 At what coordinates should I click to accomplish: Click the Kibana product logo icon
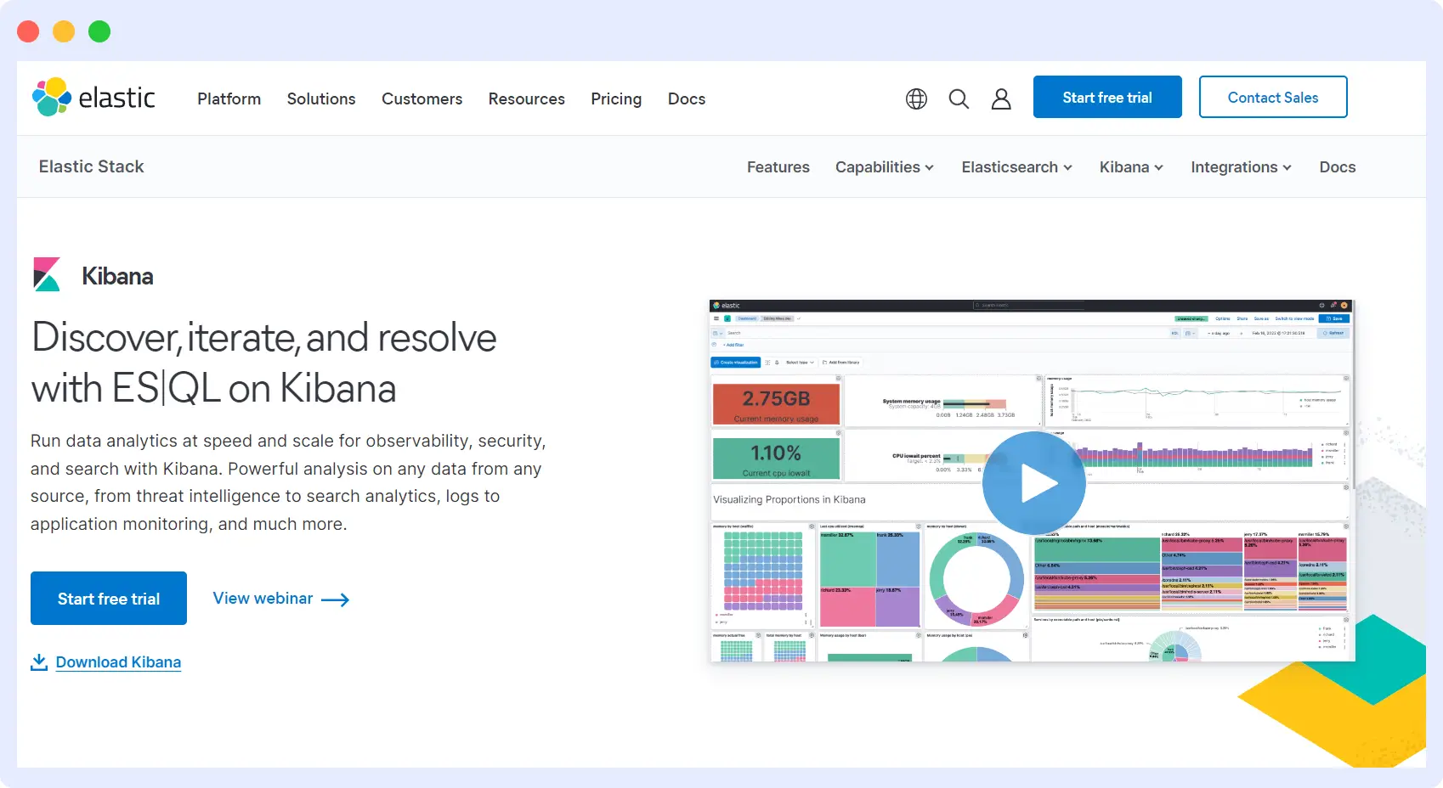click(x=47, y=274)
